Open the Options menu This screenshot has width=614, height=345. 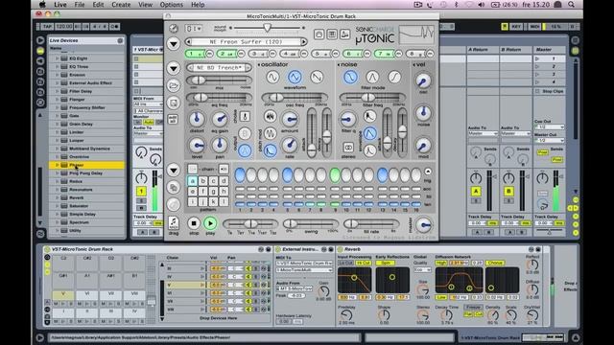pyautogui.click(x=171, y=5)
